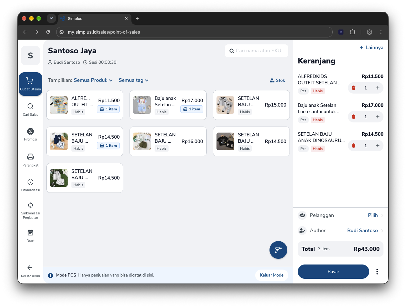Open Chrome three-dot menu
406x307 pixels.
(381, 32)
